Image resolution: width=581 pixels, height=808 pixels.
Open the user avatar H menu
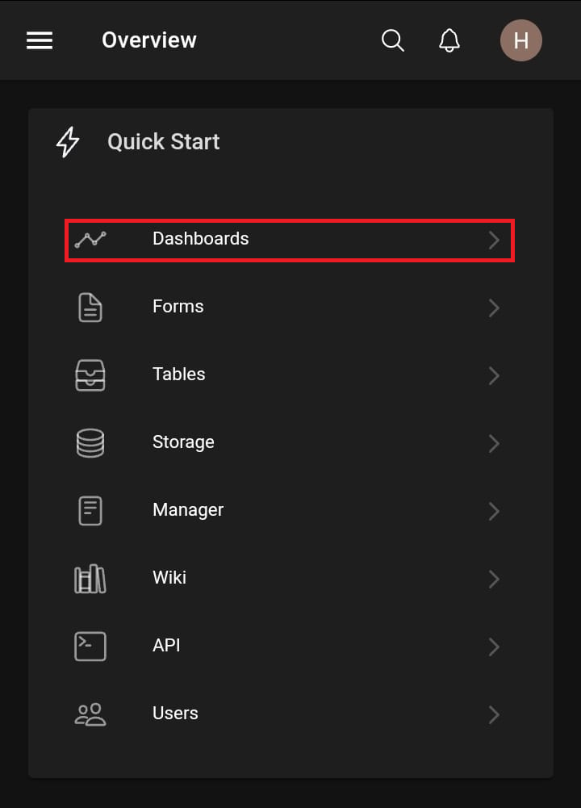[x=520, y=40]
